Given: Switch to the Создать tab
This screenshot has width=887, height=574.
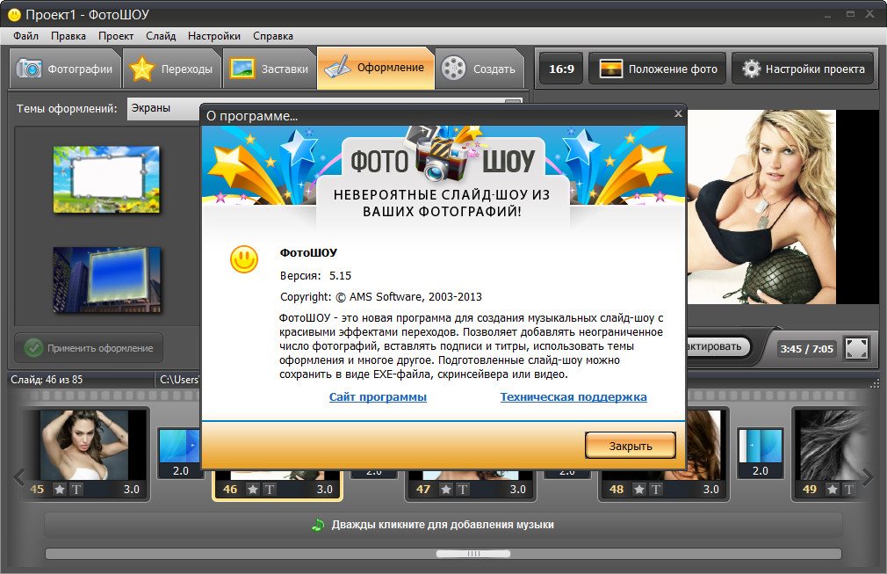Looking at the screenshot, I should pos(480,69).
